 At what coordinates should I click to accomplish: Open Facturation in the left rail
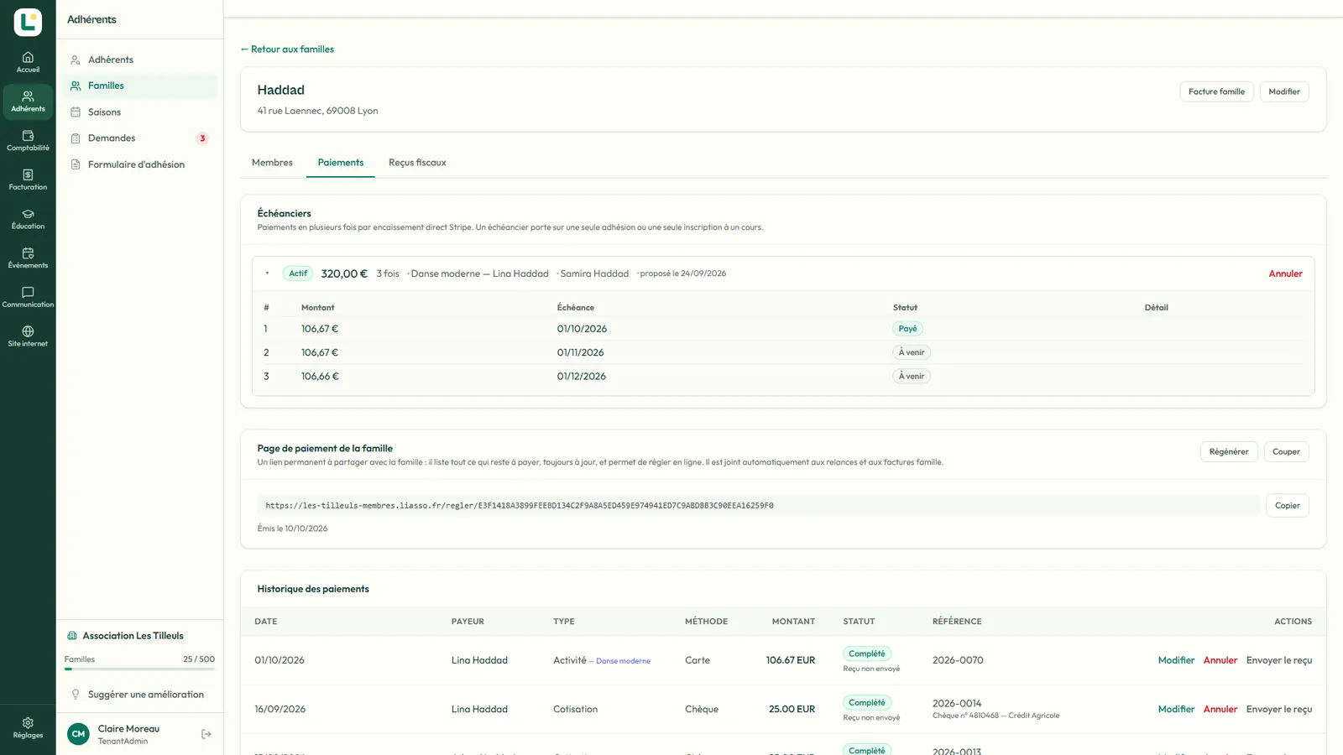click(x=28, y=180)
